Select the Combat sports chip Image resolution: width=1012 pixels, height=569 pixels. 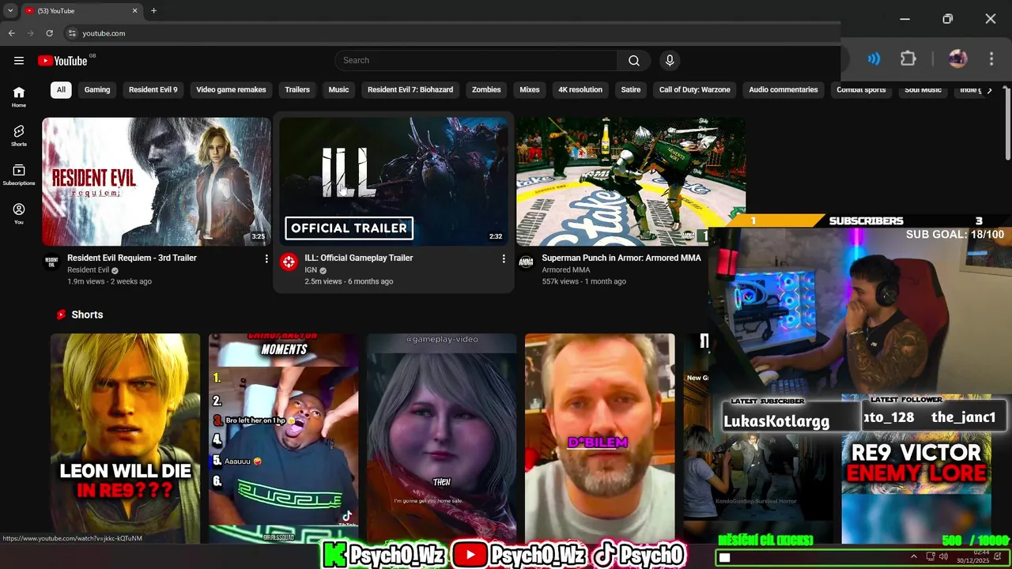(x=861, y=90)
